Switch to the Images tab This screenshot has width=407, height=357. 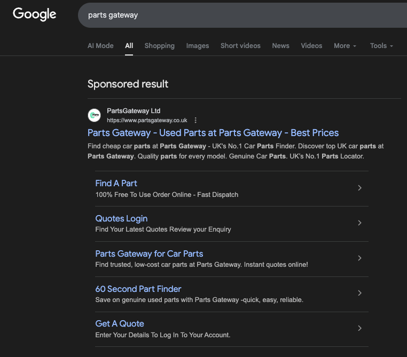198,46
